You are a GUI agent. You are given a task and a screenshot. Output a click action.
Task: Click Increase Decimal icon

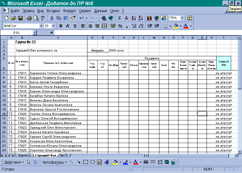(134, 26)
